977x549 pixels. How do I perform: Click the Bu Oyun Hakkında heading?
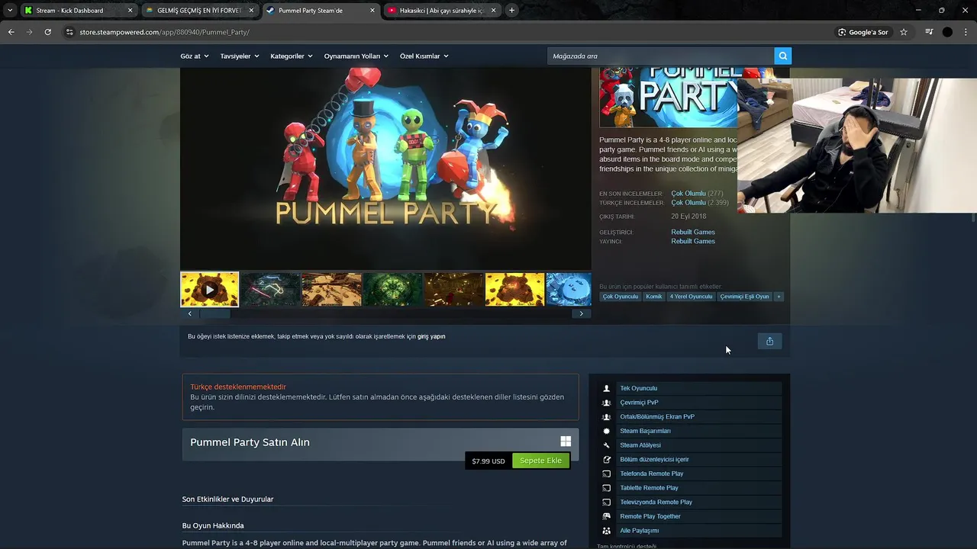point(213,526)
